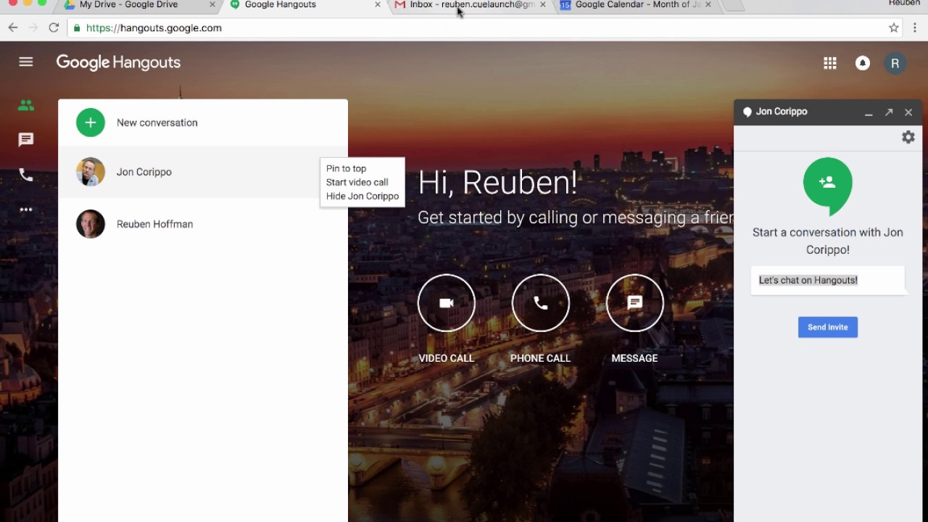
Task: Click Reuben Hoffman's avatar photo
Action: tap(91, 224)
